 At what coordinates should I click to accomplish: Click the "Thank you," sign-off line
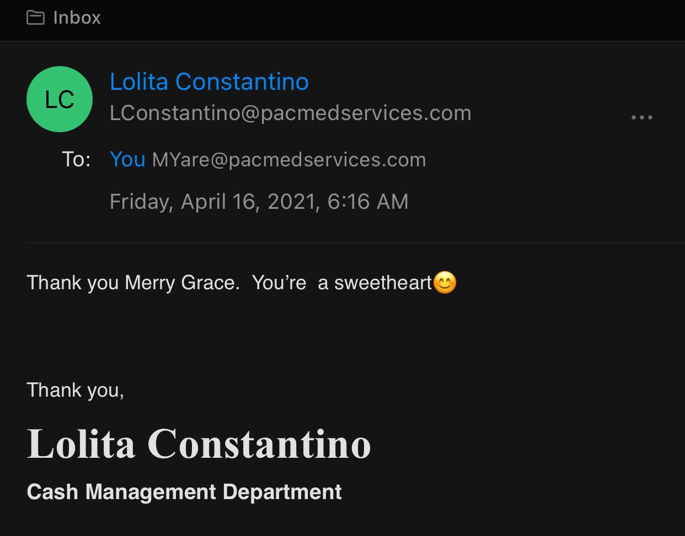pos(75,390)
